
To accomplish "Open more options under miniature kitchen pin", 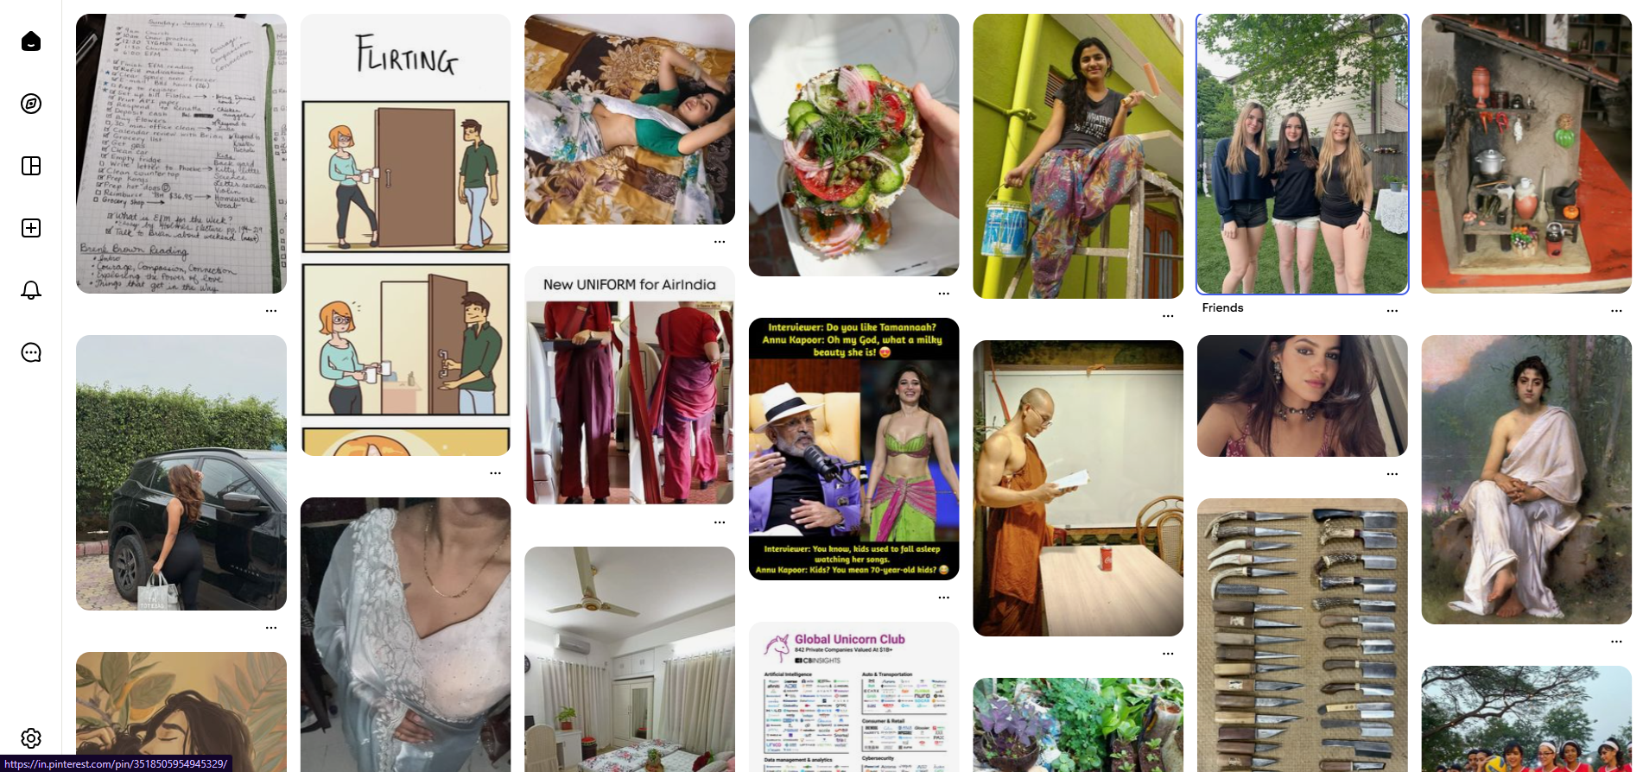I will 1616,310.
